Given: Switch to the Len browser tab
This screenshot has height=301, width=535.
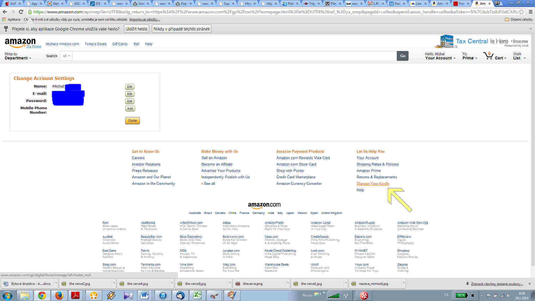Looking at the screenshot, I should point(418,4).
